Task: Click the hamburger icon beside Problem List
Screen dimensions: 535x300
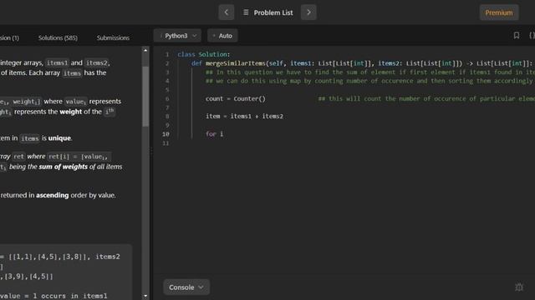Action: pos(246,12)
